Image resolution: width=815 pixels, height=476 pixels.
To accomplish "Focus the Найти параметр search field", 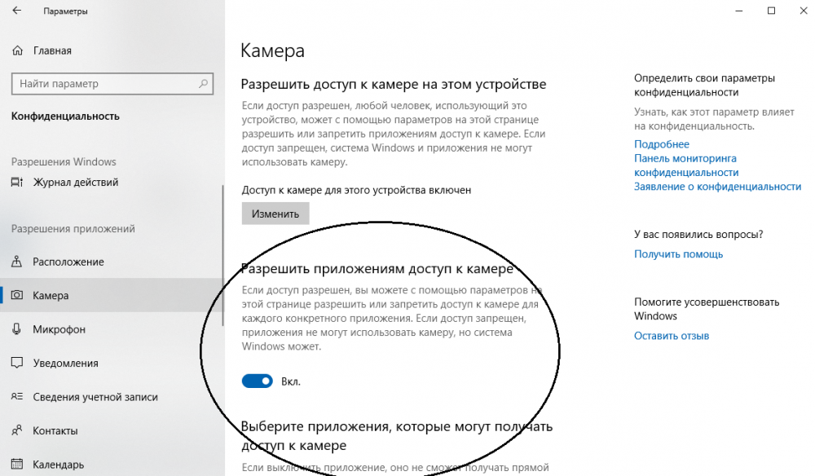I will [x=112, y=84].
